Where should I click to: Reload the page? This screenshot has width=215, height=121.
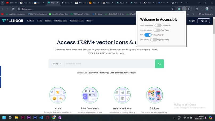click(13, 9)
